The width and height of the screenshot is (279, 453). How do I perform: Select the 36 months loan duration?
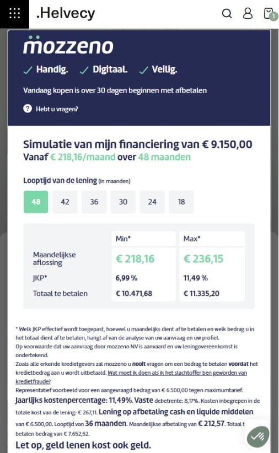[94, 202]
